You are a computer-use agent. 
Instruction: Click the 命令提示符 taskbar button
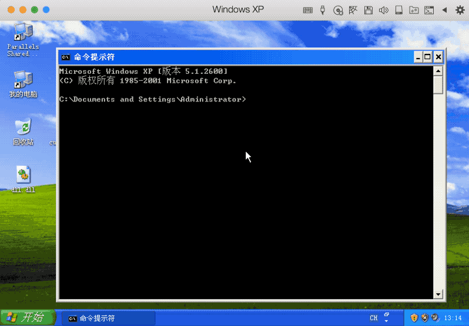[108, 318]
